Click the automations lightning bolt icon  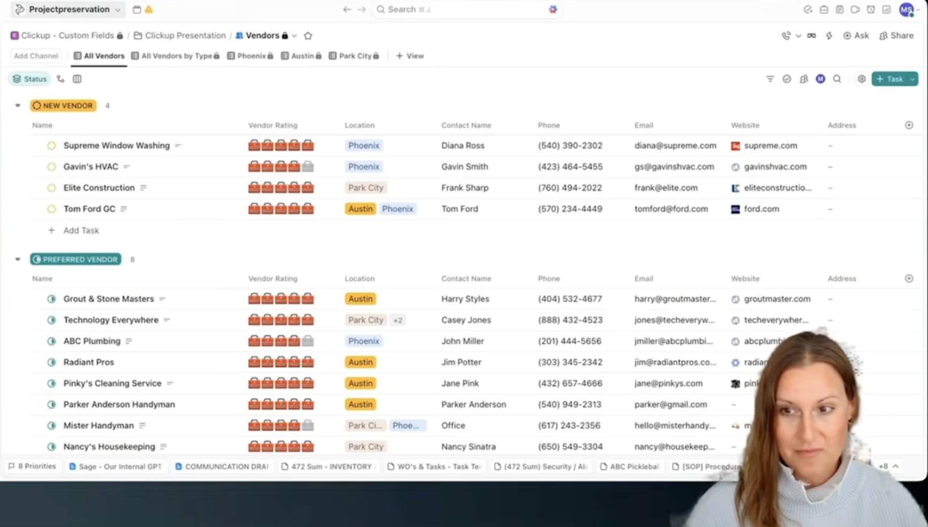click(829, 36)
